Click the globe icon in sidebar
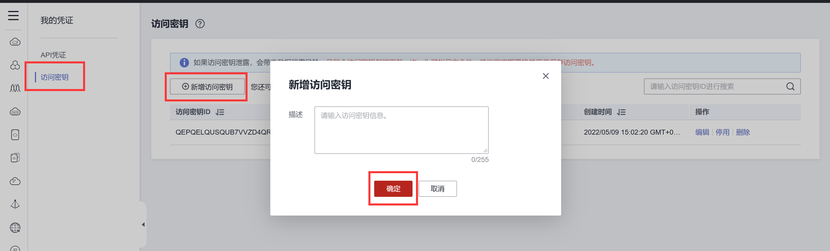 [15, 227]
